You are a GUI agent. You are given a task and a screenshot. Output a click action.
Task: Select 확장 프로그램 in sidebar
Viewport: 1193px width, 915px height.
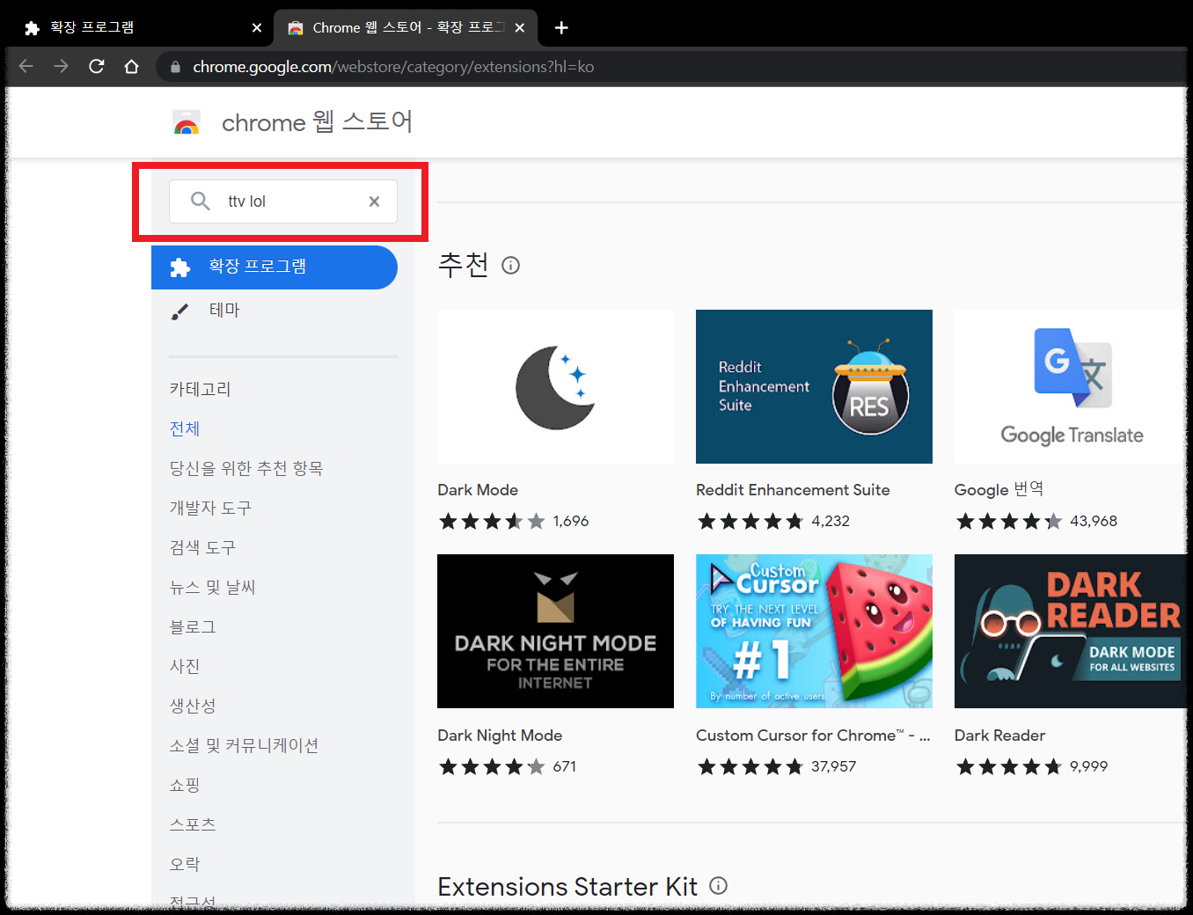[274, 267]
